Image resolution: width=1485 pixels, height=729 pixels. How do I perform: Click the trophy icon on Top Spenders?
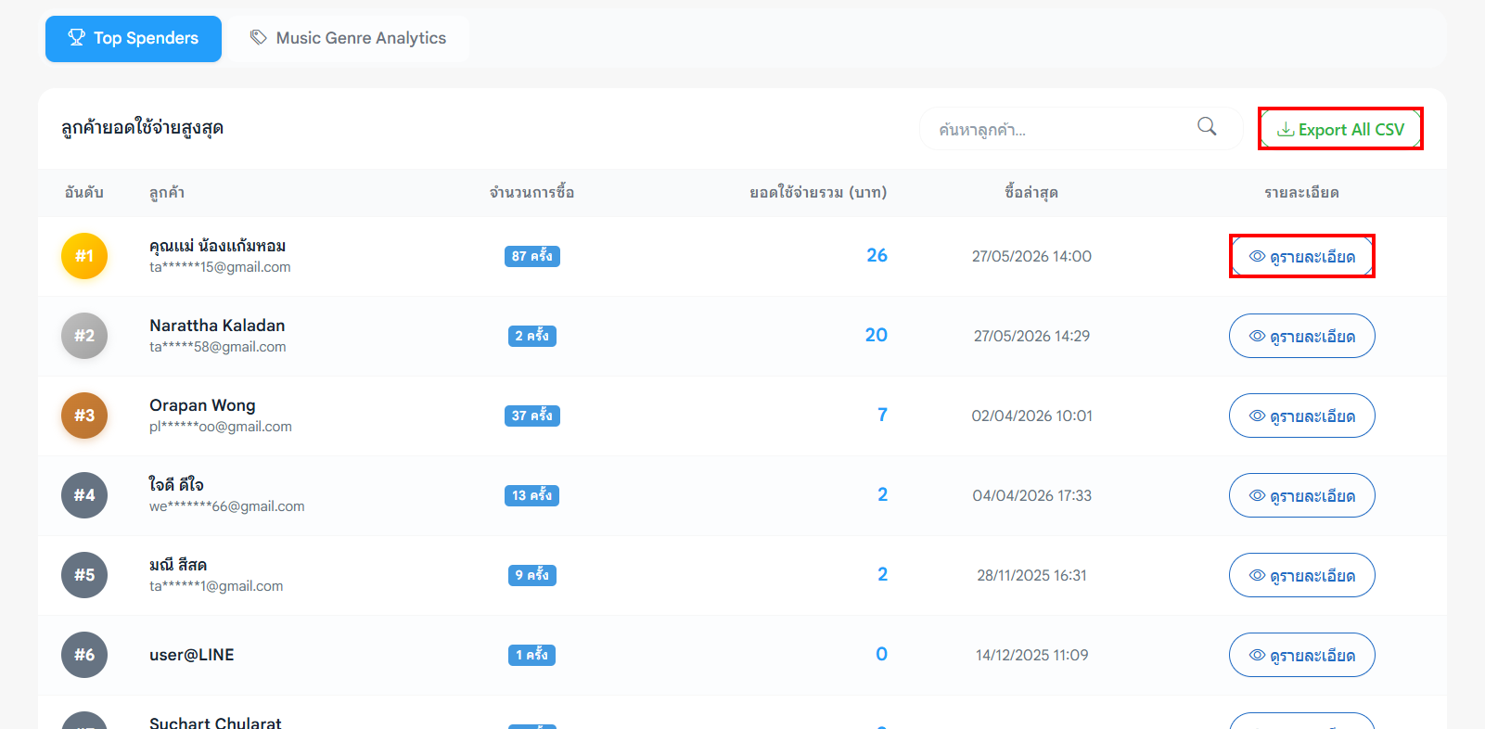(77, 38)
